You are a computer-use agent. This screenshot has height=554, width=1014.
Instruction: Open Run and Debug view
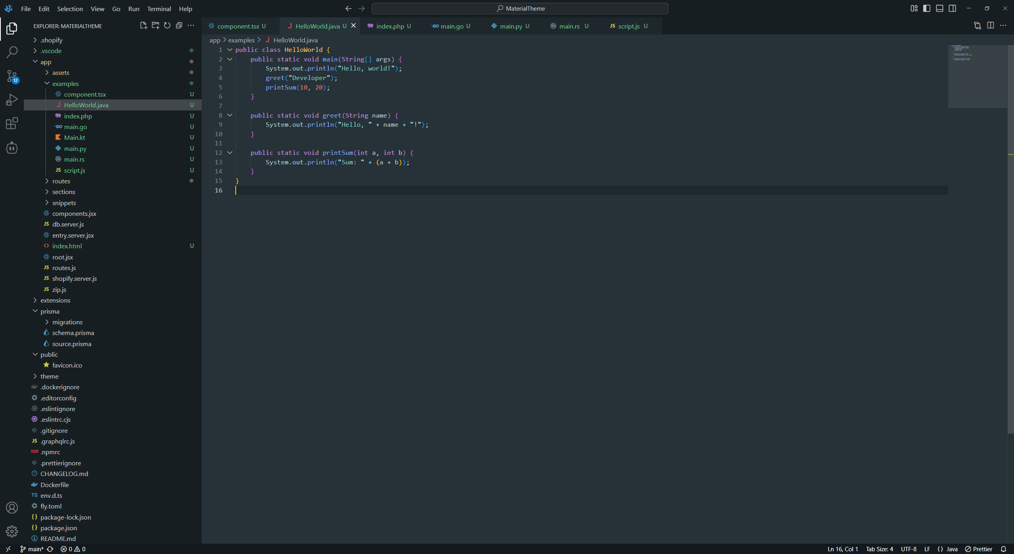click(12, 100)
